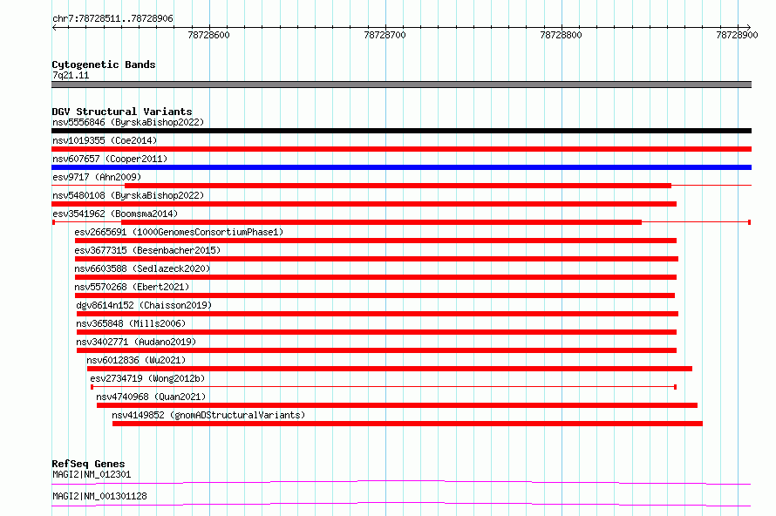Open nsv1019355 (Coe2014) label
Screen dimensions: 776x516
coord(105,140)
